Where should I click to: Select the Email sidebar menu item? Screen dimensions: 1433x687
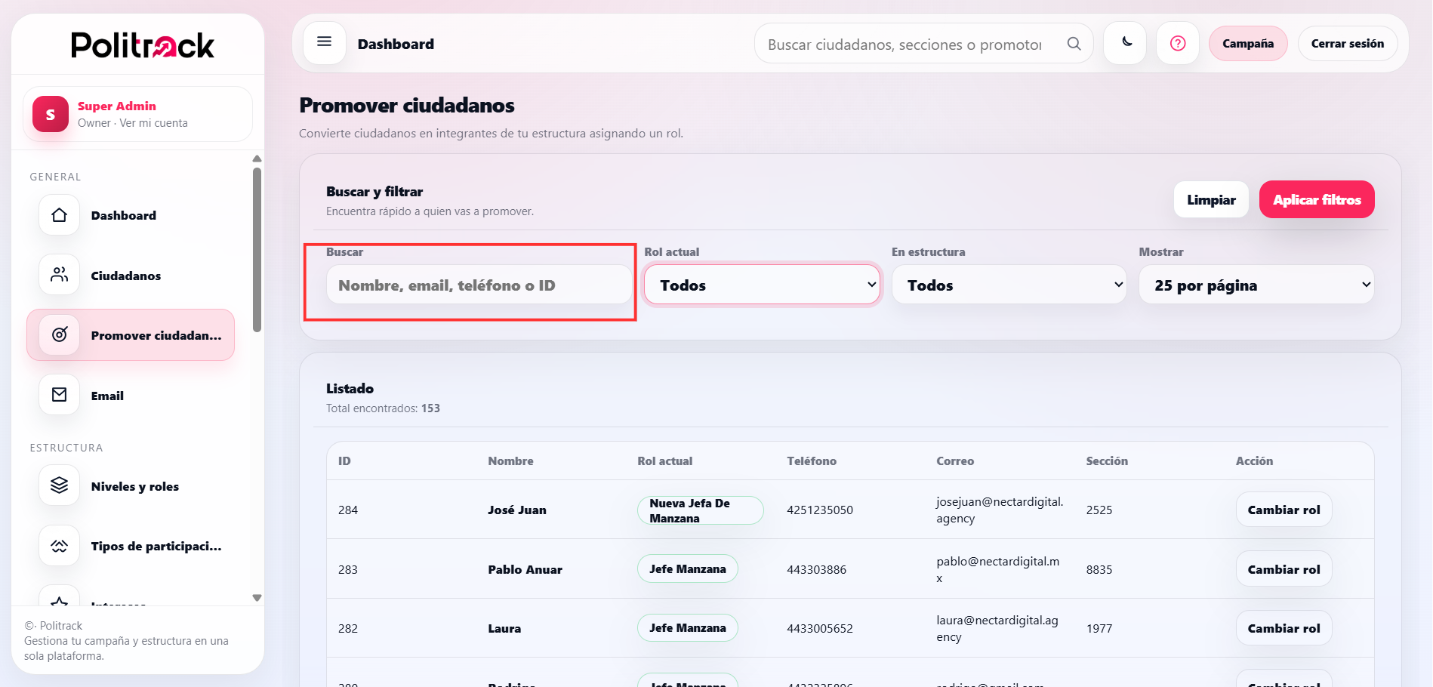pyautogui.click(x=108, y=395)
